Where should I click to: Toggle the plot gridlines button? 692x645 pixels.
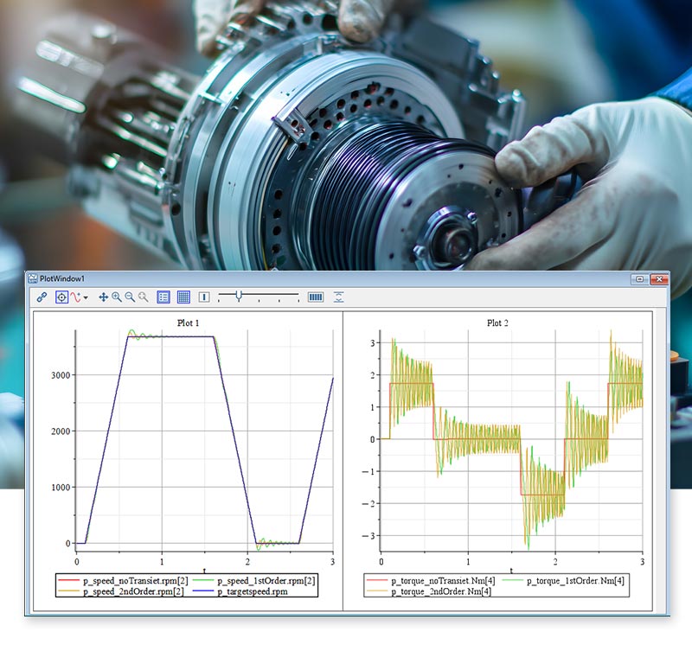pyautogui.click(x=183, y=297)
